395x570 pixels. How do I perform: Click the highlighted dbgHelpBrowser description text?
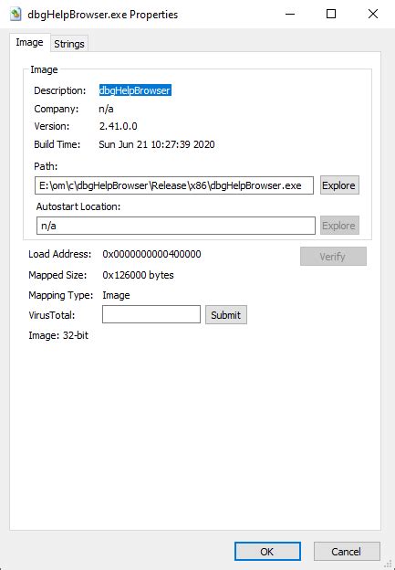pos(135,90)
